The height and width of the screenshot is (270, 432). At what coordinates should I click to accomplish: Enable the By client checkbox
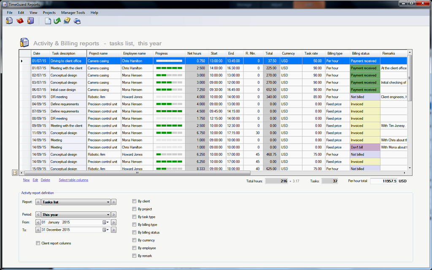pyautogui.click(x=134, y=202)
